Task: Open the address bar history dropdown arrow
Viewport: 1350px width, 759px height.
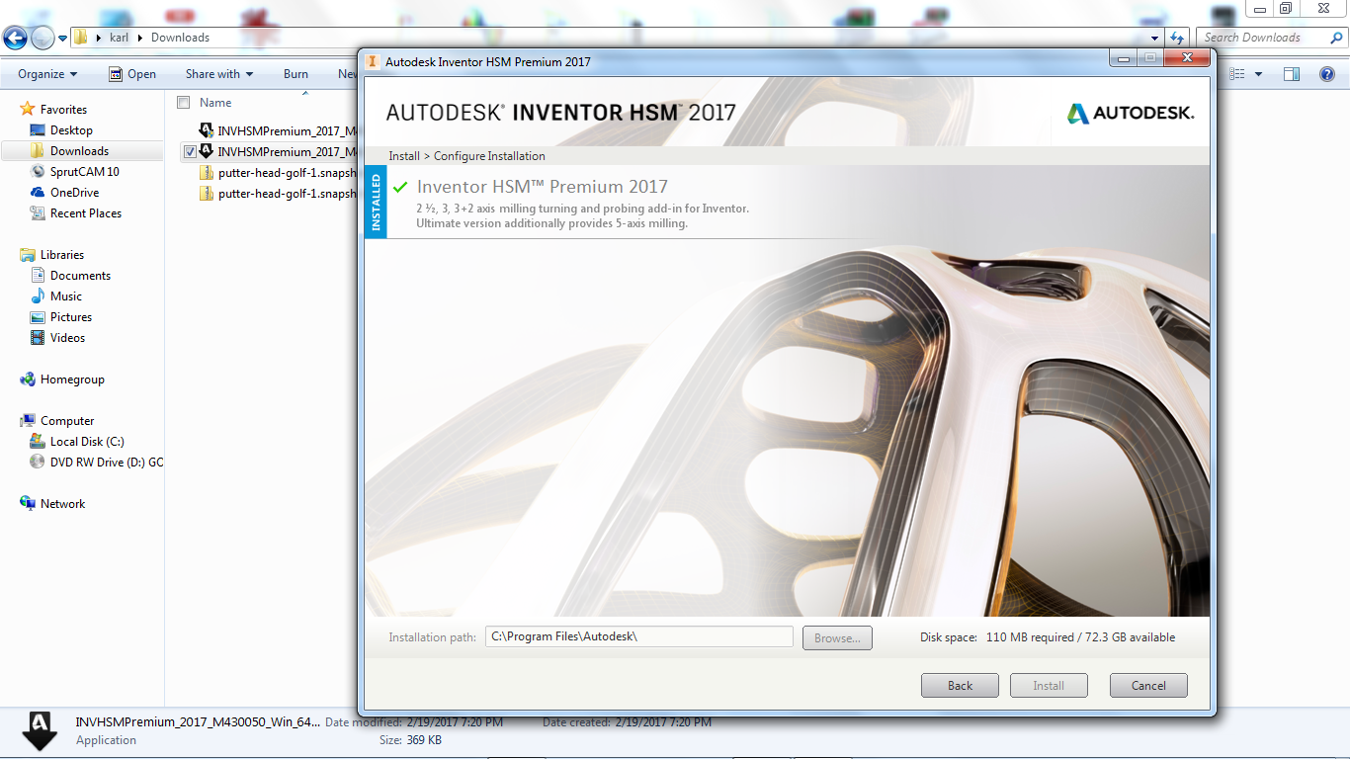Action: point(1152,38)
